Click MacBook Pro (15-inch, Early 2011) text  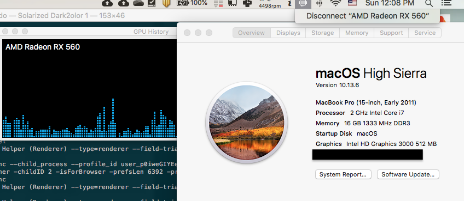pos(366,102)
